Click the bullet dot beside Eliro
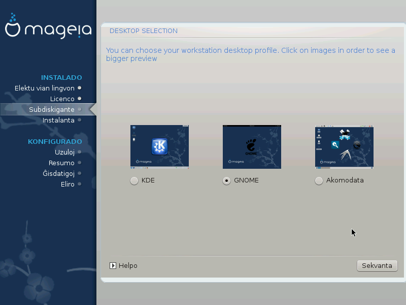 pos(80,184)
